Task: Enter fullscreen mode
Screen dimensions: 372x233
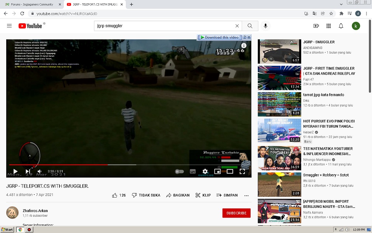Action: [x=242, y=172]
